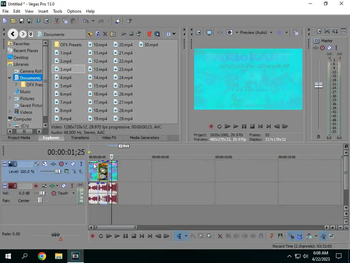Open a project with the folder icon

(x=13, y=21)
